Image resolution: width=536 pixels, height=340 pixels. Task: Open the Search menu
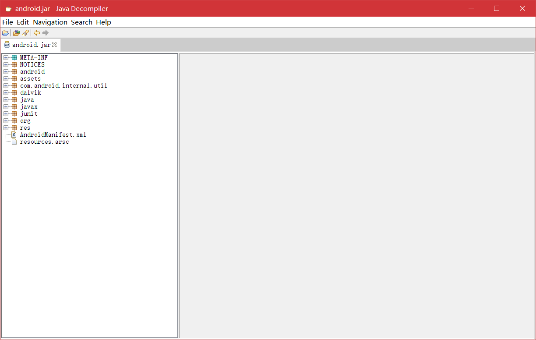[81, 22]
